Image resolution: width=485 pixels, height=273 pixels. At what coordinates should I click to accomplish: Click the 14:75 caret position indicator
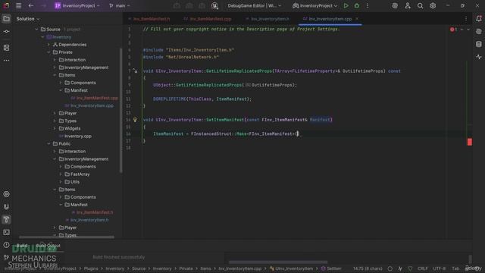click(368, 268)
